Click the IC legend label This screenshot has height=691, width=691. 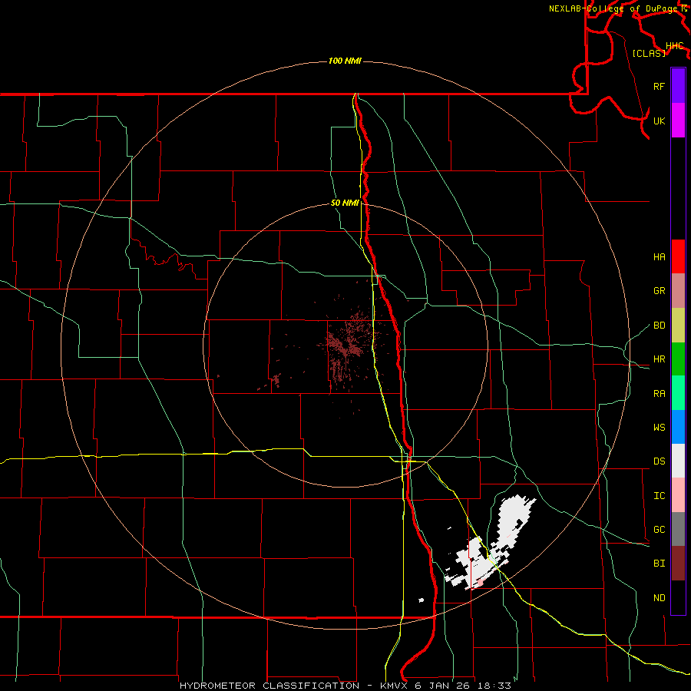tap(660, 495)
